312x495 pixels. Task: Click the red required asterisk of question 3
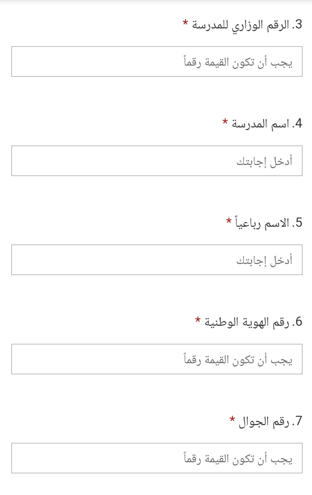pyautogui.click(x=185, y=22)
